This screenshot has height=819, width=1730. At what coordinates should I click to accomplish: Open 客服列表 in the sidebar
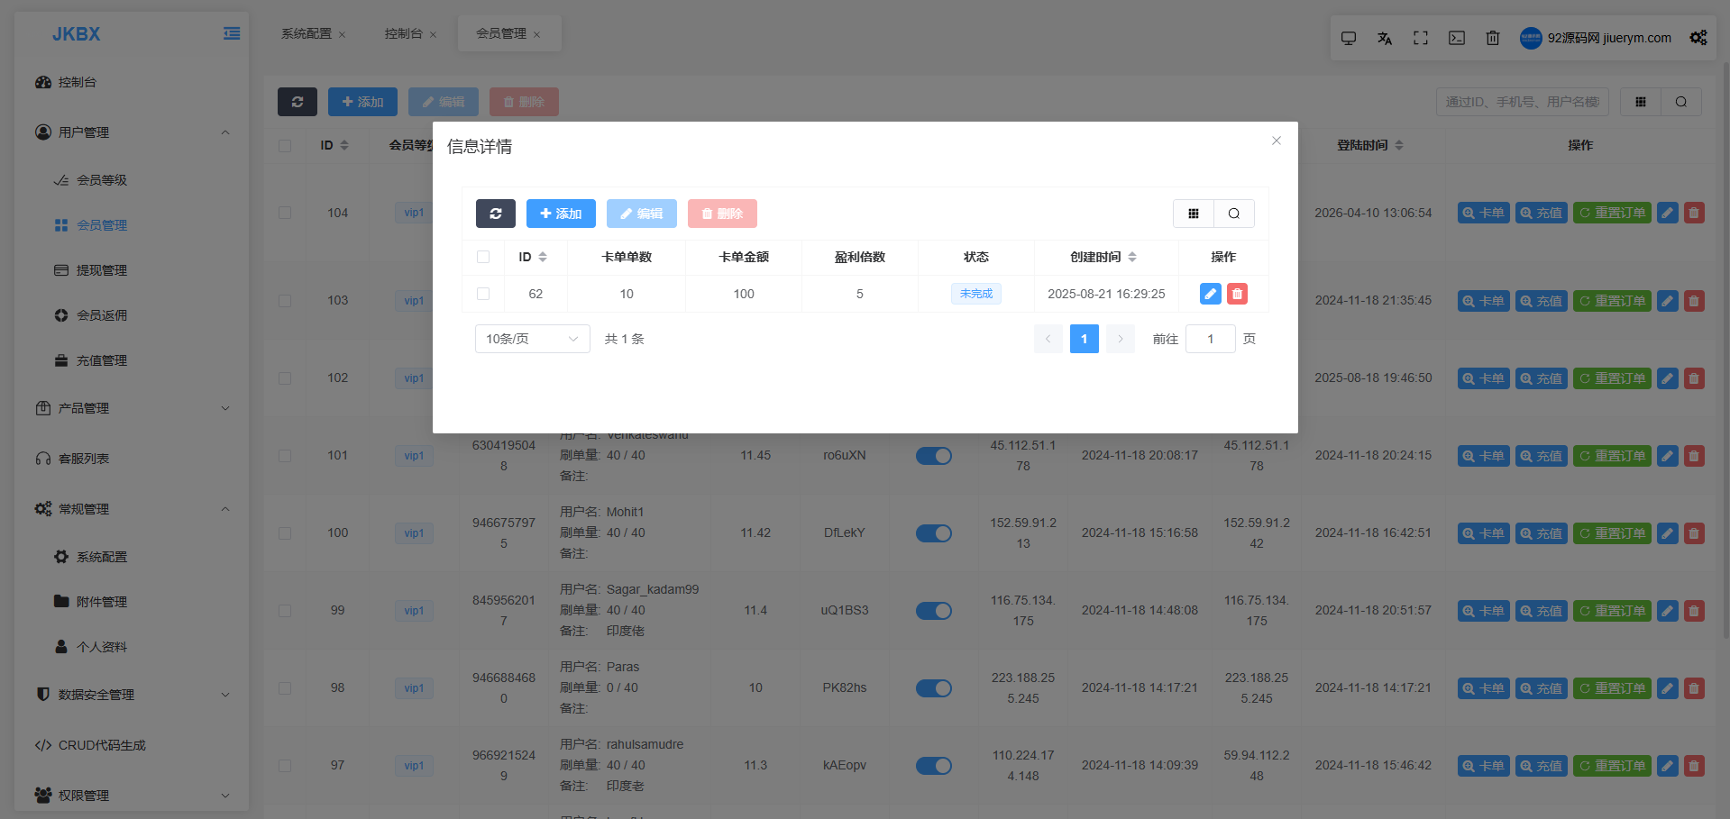[132, 459]
